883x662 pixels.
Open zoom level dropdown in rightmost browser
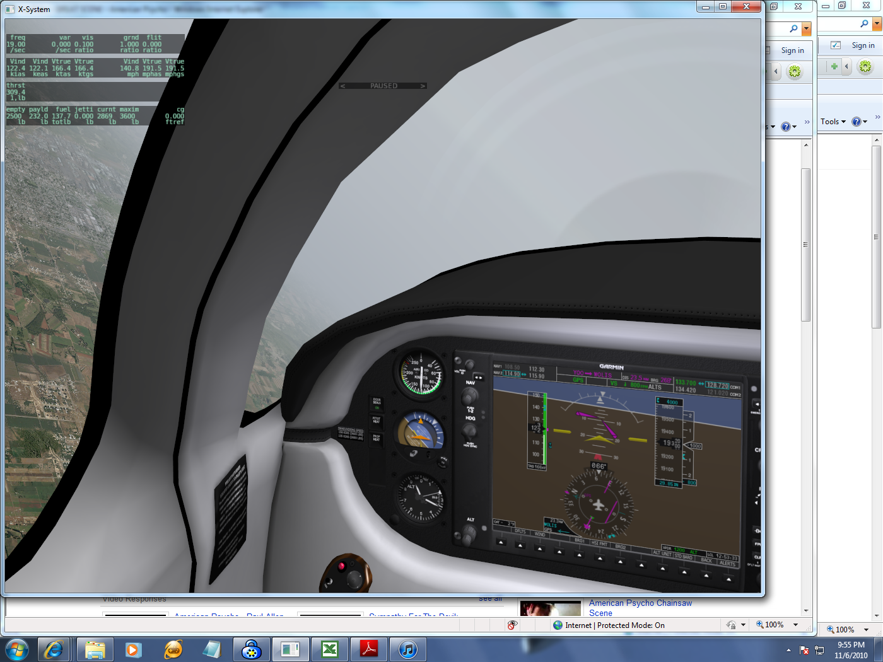(866, 629)
